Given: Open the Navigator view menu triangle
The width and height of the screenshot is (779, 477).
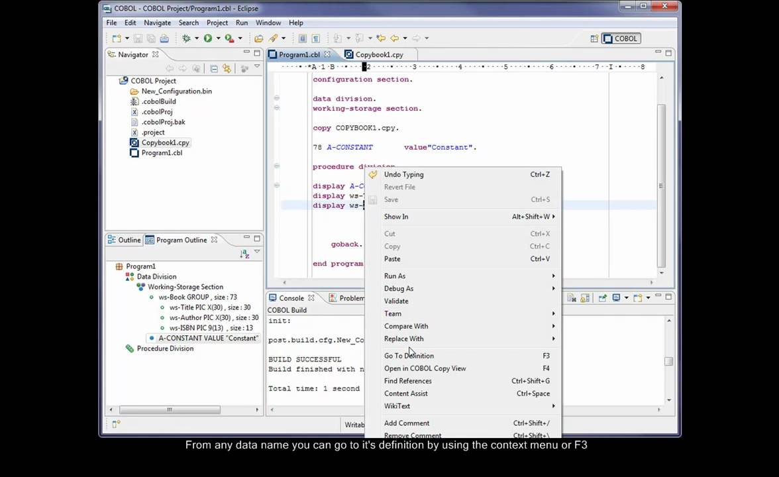Looking at the screenshot, I should 257,66.
